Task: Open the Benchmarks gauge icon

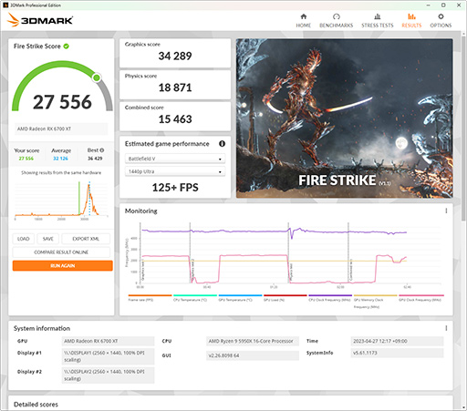Action: 336,16
